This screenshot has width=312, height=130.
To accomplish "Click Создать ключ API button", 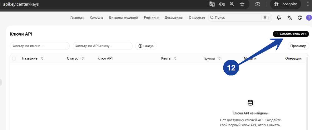I will tap(291, 34).
